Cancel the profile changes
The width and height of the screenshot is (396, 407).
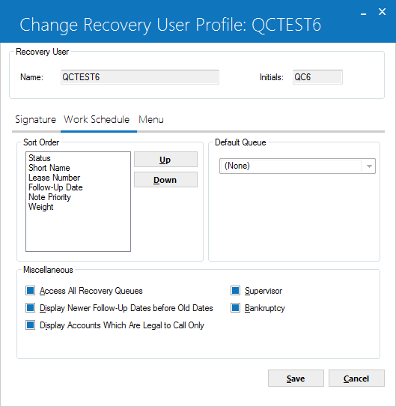click(356, 379)
